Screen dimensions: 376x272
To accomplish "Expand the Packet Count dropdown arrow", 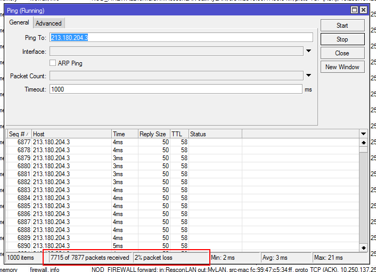I will 308,76.
